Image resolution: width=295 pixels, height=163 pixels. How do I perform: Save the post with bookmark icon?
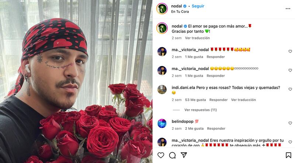click(x=288, y=155)
